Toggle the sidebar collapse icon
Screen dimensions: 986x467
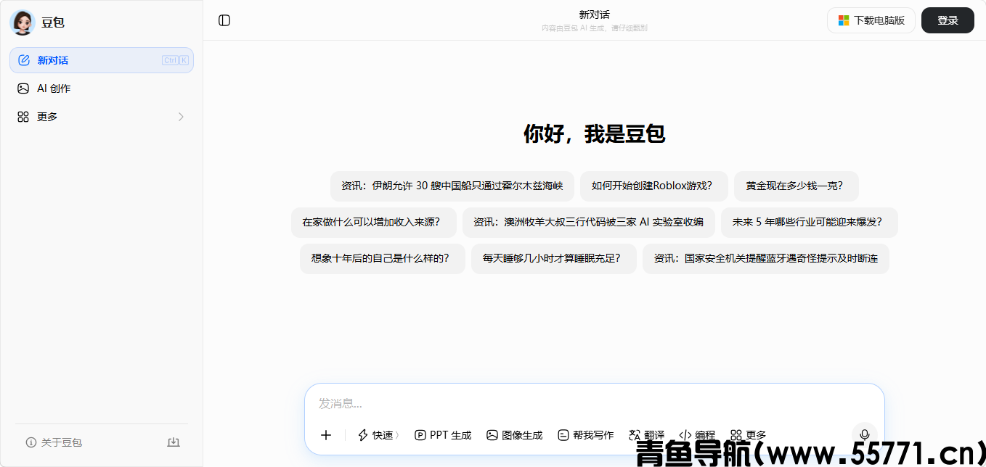224,20
